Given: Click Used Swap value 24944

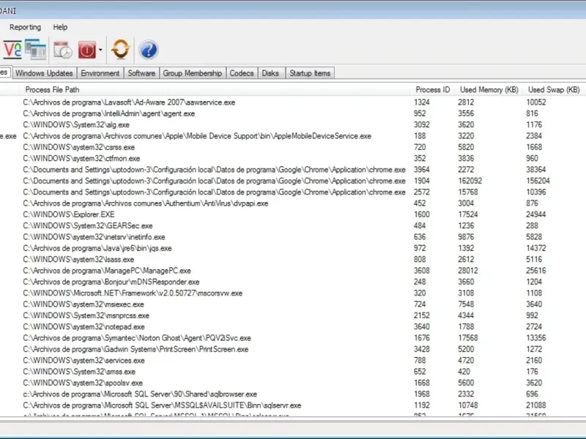Looking at the screenshot, I should click(536, 214).
